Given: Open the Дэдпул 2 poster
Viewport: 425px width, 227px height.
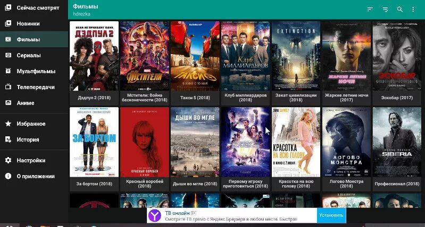Looking at the screenshot, I should coord(94,56).
